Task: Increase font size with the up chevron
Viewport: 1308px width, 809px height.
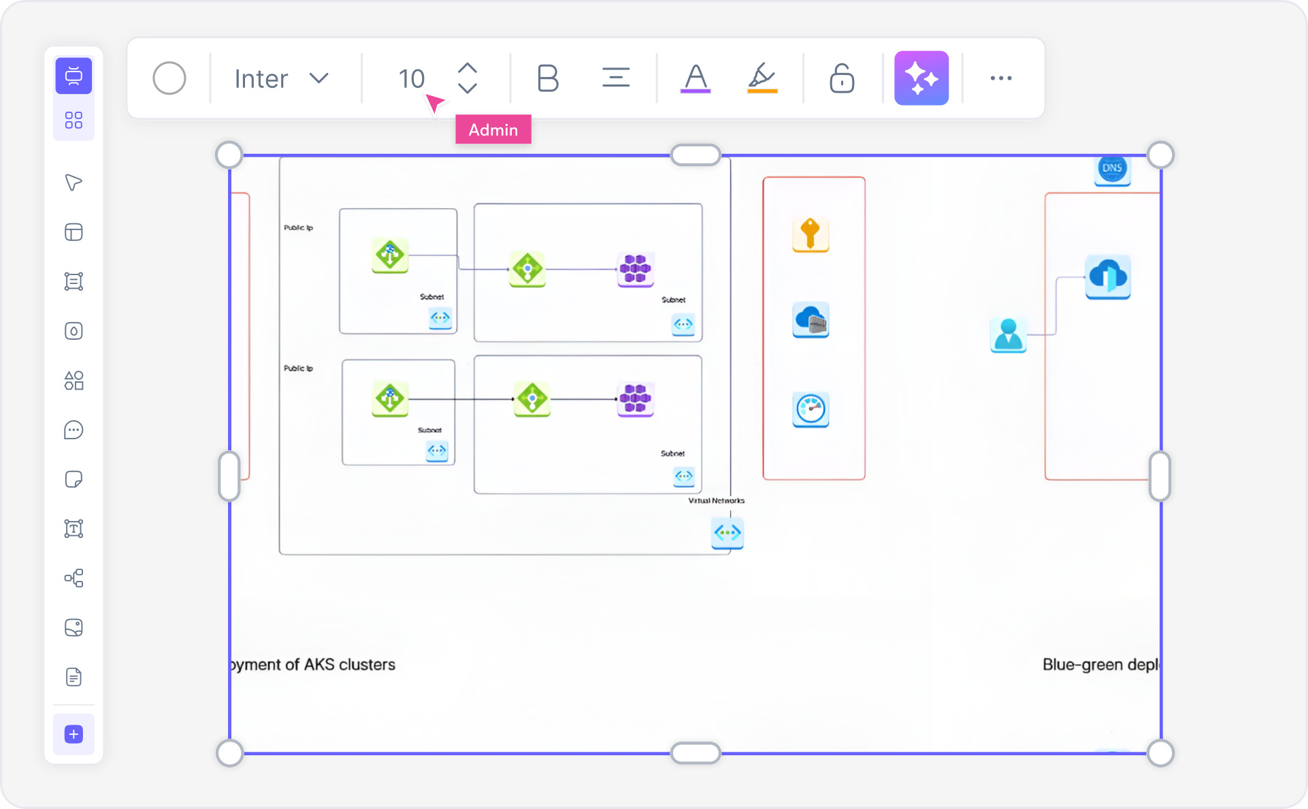Action: coord(467,67)
